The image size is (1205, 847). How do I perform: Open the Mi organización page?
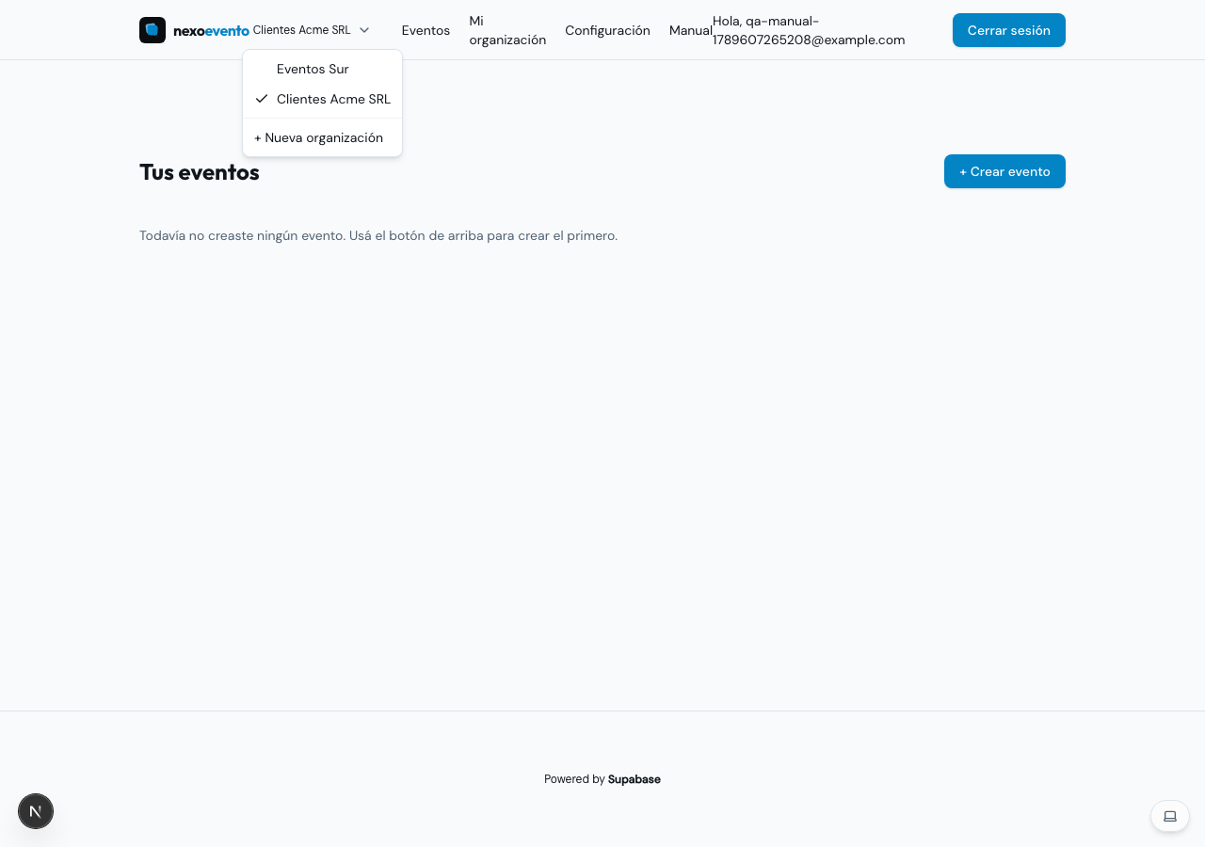coord(507,30)
